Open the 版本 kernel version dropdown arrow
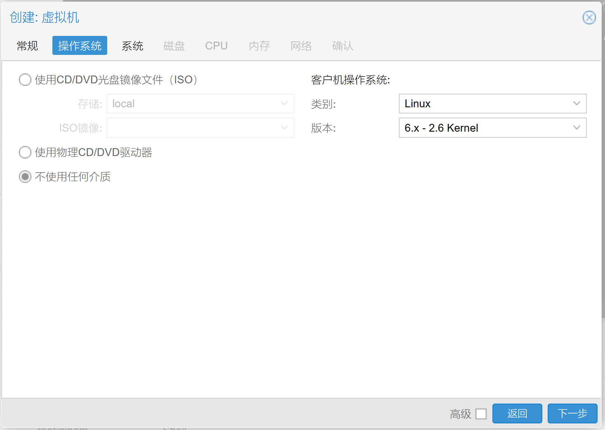Screen dimensions: 605x430 pos(577,128)
